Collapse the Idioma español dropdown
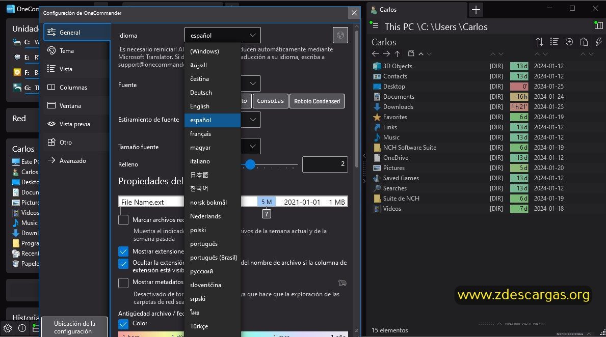Viewport: 606px width, 337px height. coord(223,35)
